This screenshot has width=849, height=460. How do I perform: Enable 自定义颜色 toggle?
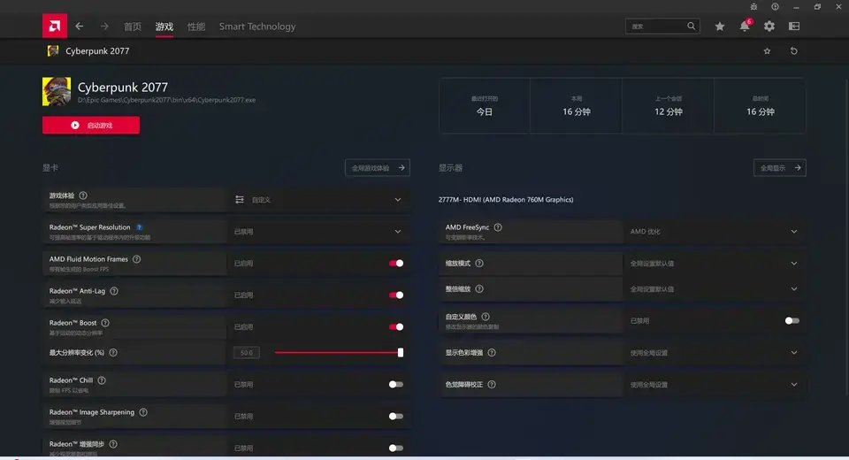tap(792, 321)
